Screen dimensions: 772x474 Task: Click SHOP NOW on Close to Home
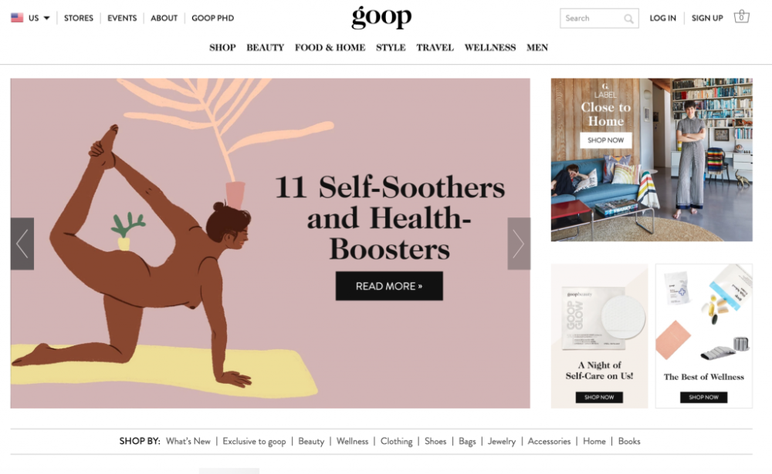tap(605, 140)
